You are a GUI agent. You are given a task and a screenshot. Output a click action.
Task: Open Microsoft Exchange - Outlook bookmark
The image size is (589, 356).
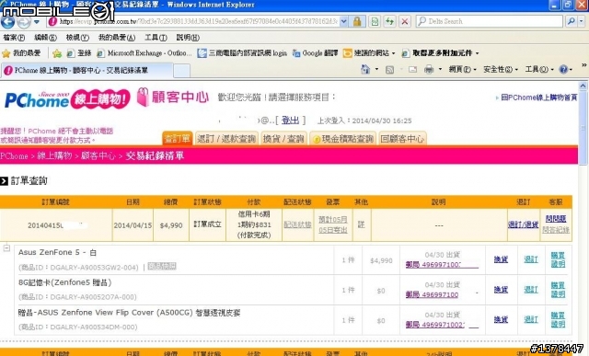(144, 53)
